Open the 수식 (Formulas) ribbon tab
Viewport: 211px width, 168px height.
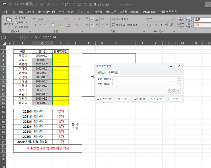61,12
